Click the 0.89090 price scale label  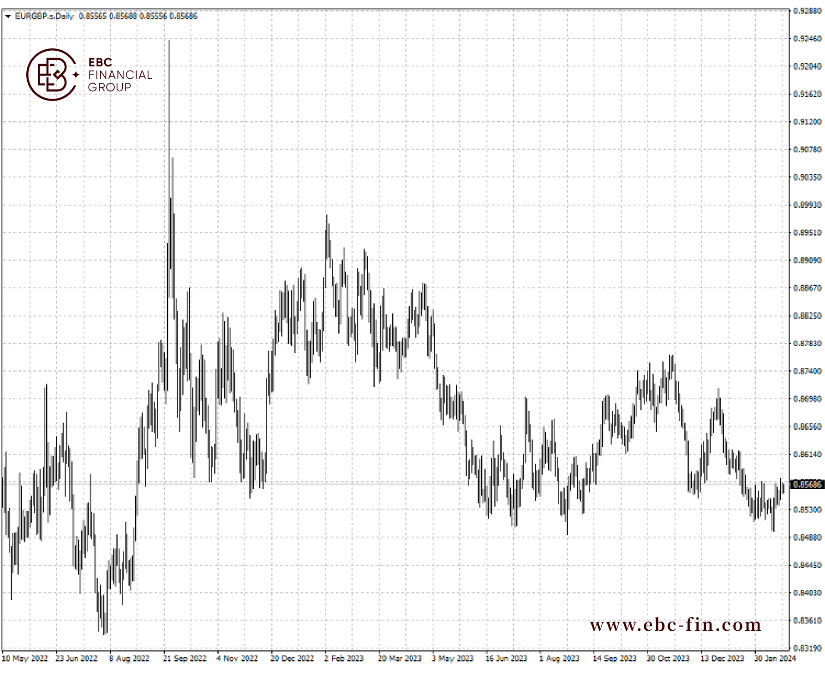pos(807,260)
